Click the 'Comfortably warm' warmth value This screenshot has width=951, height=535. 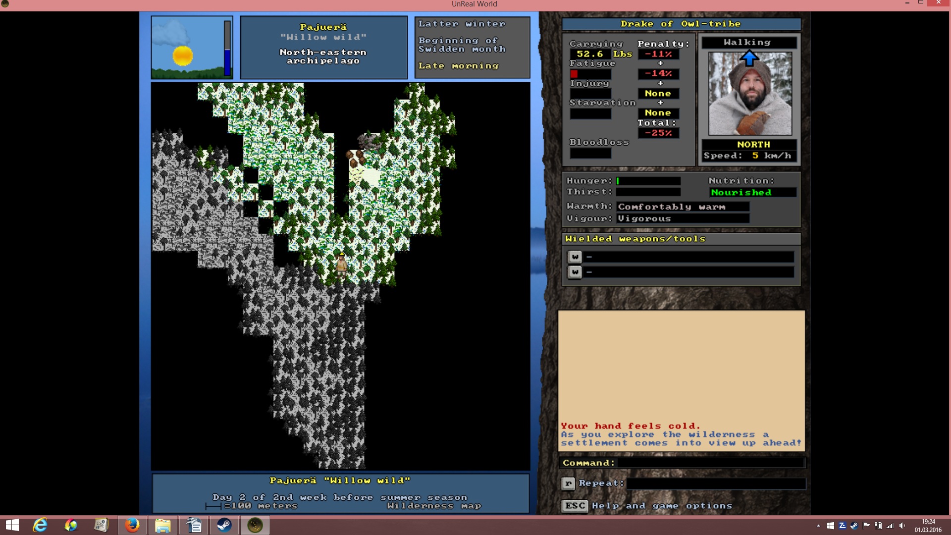coord(672,207)
